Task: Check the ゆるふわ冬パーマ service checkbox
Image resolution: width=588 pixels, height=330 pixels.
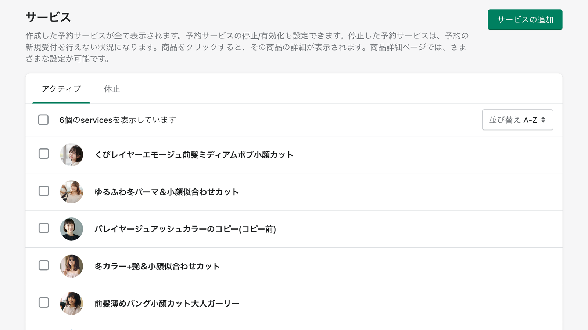Action: [44, 191]
